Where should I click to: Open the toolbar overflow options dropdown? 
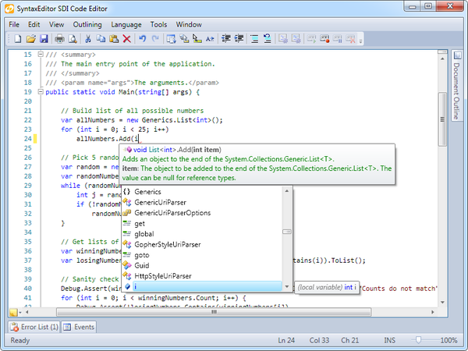361,38
